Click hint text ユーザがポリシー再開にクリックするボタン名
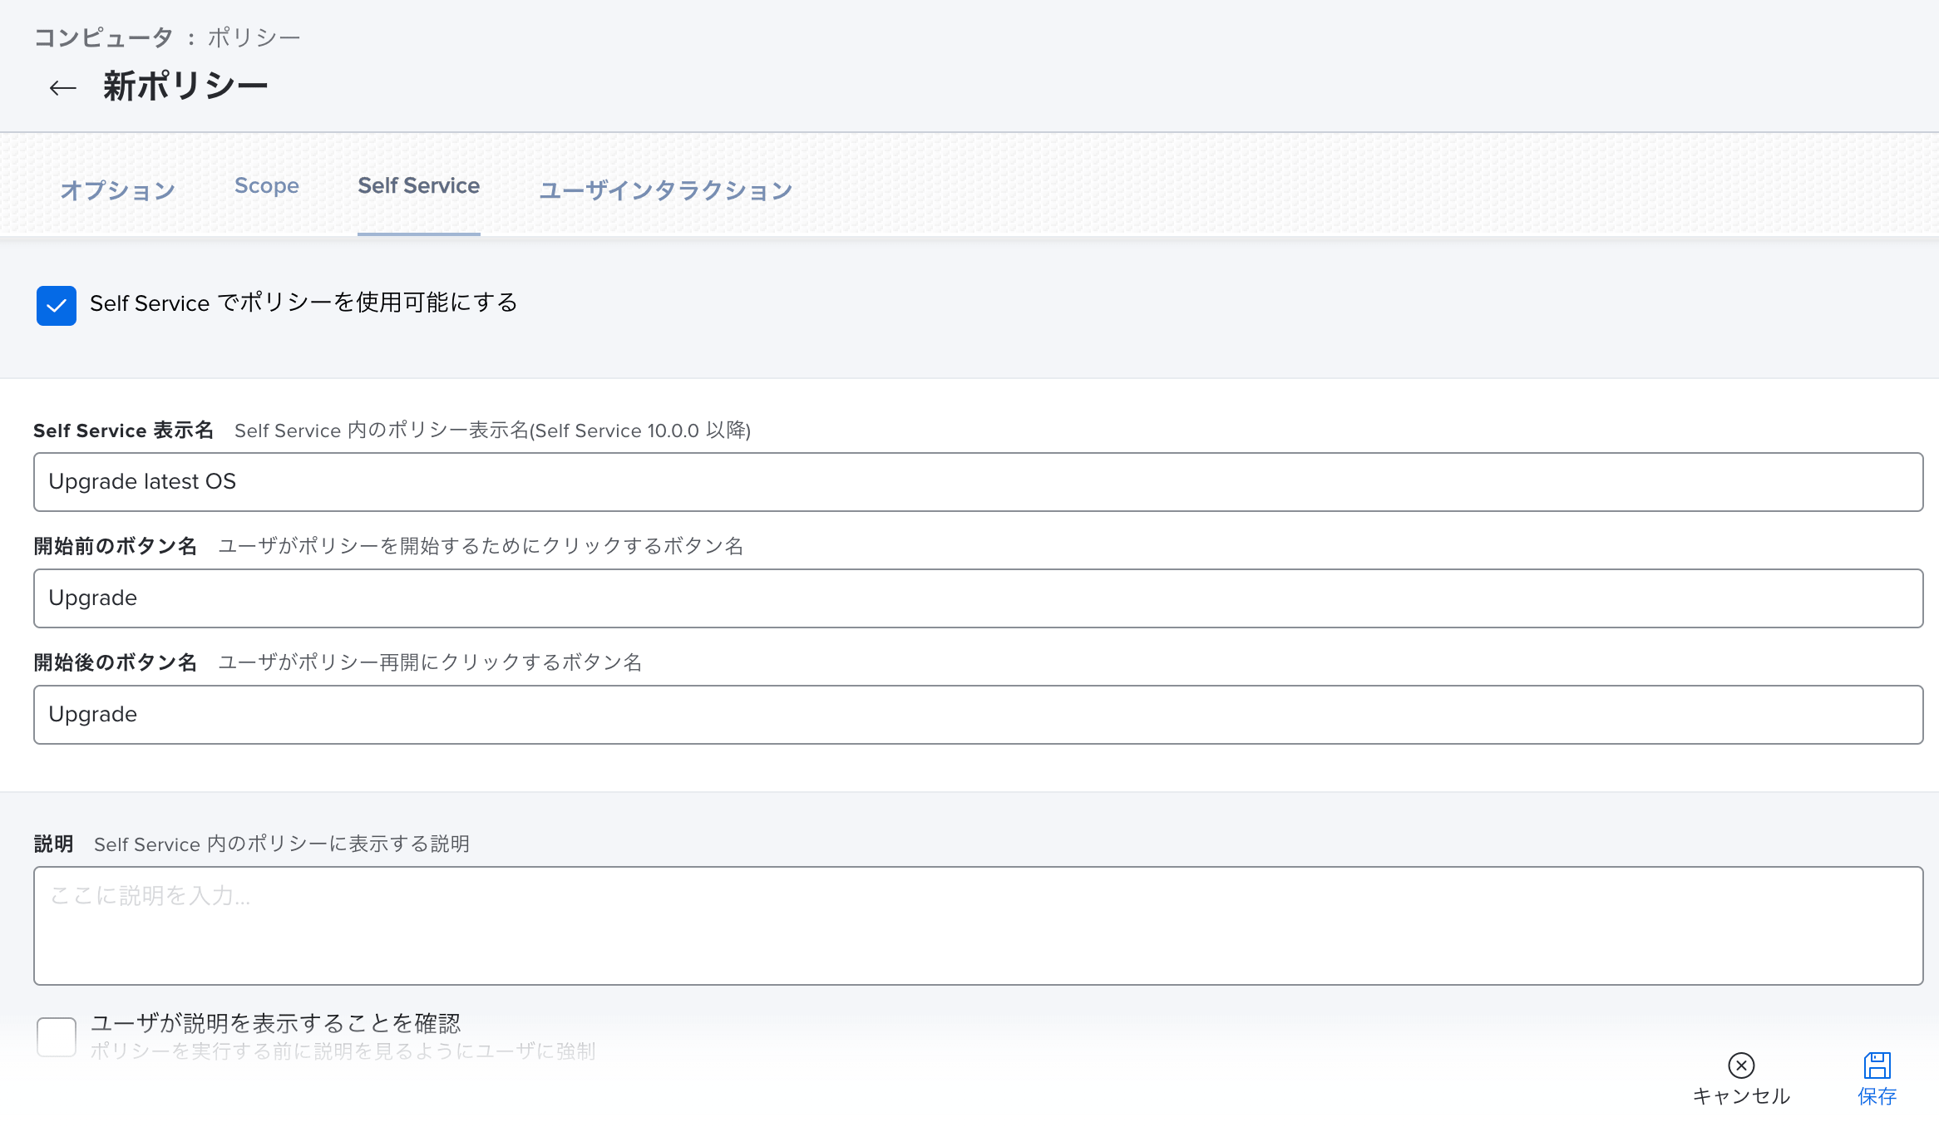 pyautogui.click(x=430, y=662)
